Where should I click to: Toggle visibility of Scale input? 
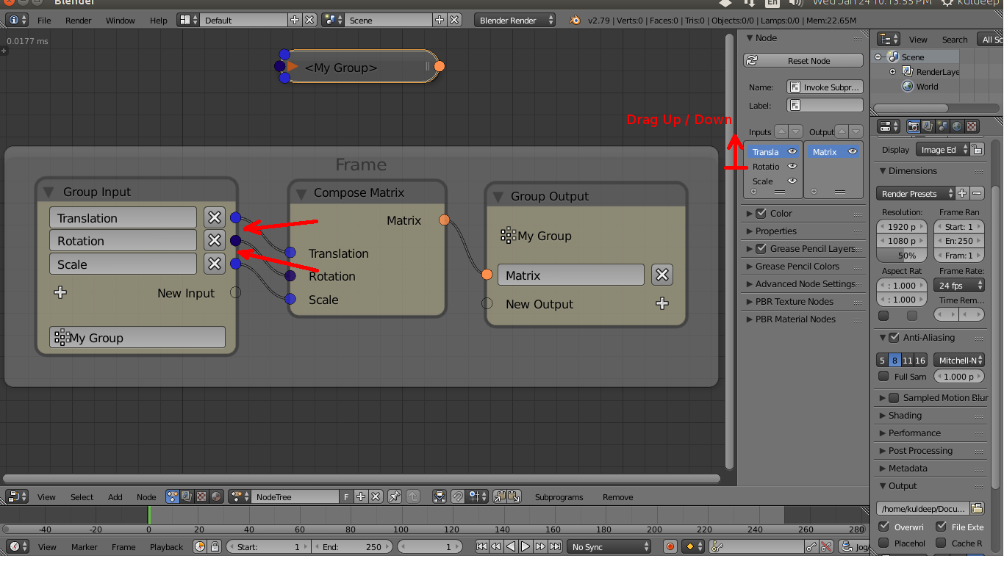tap(792, 181)
